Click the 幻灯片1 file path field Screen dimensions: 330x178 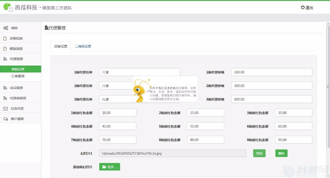173,153
